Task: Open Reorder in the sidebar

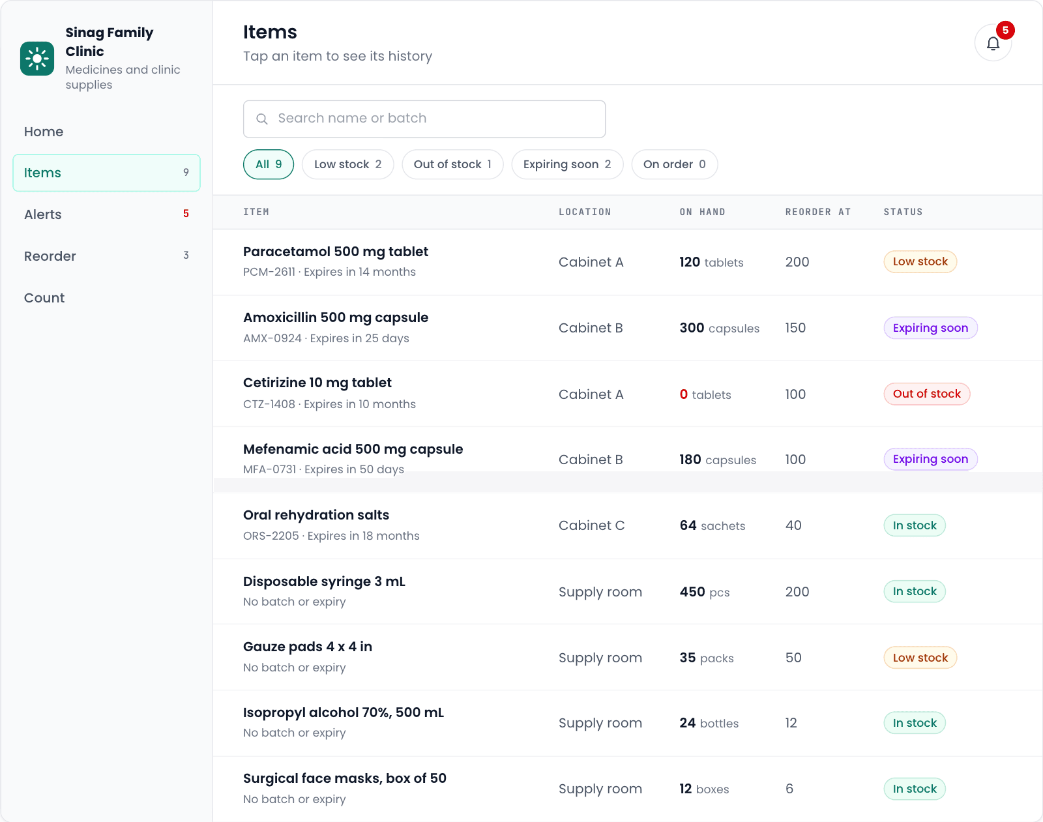Action: pos(106,256)
